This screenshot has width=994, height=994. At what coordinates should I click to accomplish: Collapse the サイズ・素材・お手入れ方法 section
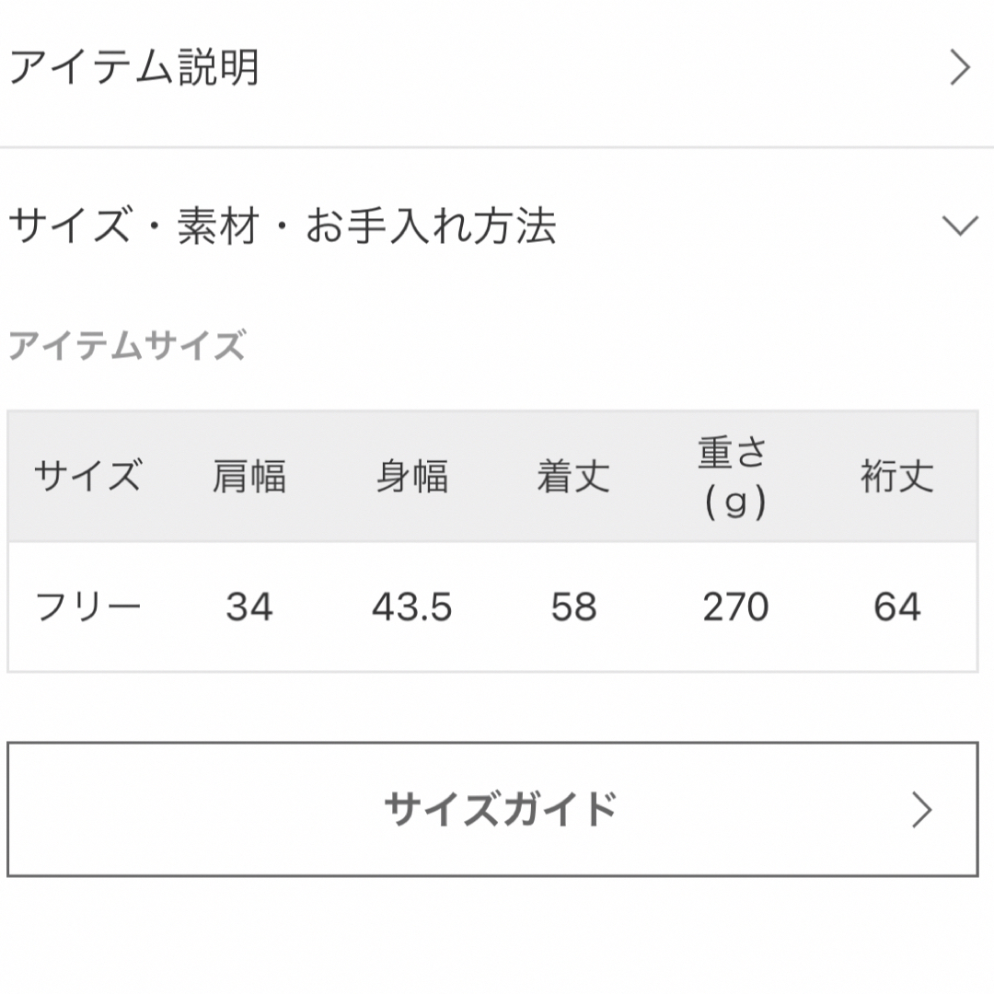click(497, 225)
